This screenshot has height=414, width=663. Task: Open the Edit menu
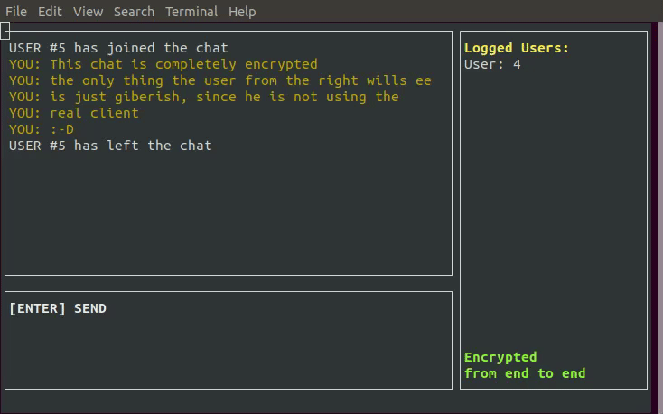pyautogui.click(x=51, y=12)
